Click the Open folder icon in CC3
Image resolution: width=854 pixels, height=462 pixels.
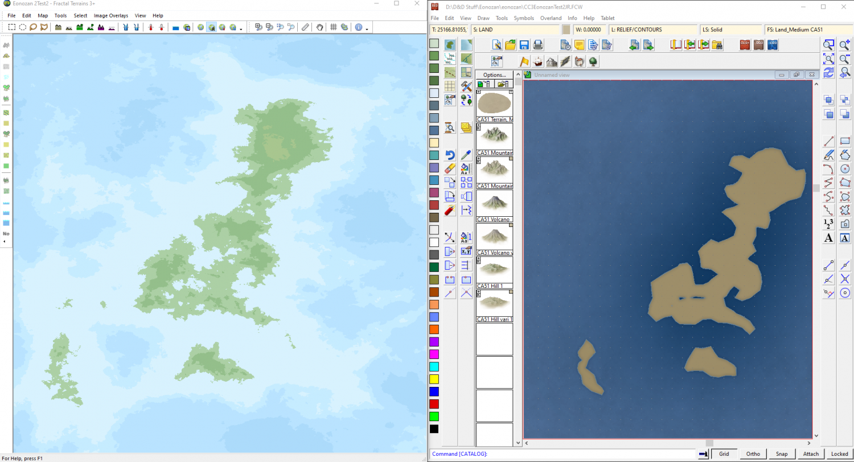point(510,45)
